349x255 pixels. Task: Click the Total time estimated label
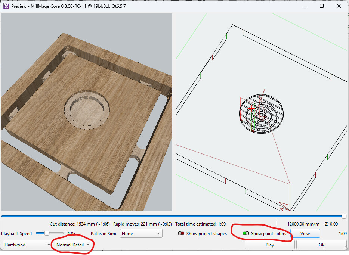[196, 224]
